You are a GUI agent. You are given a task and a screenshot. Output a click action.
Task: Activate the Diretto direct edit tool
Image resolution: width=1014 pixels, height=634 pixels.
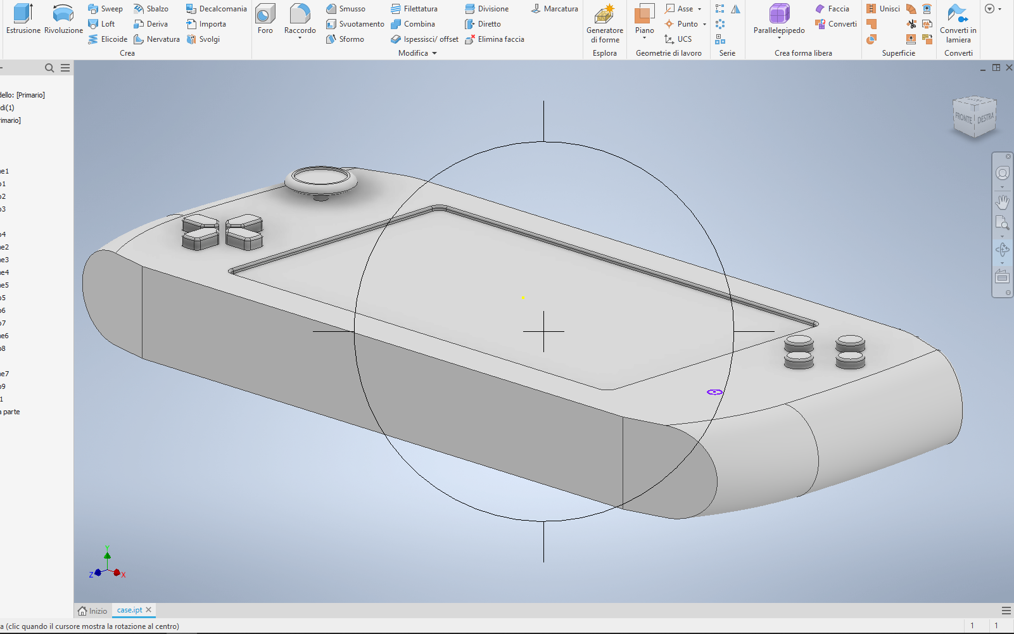point(483,24)
